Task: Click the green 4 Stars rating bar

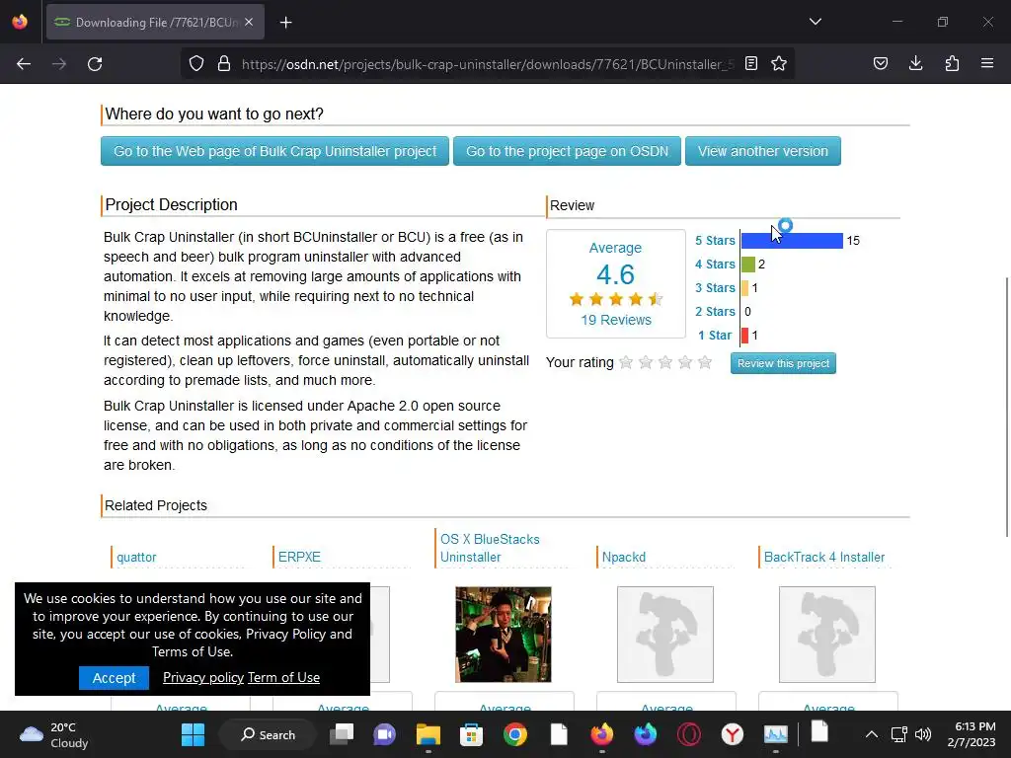Action: (x=748, y=265)
